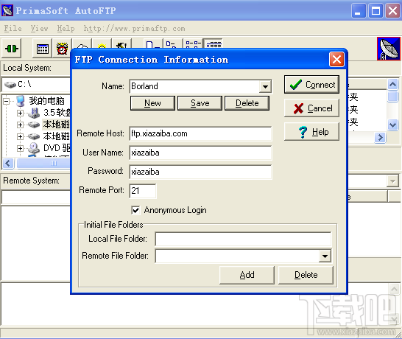
Task: Select the small icons view button
Action: [x=173, y=44]
